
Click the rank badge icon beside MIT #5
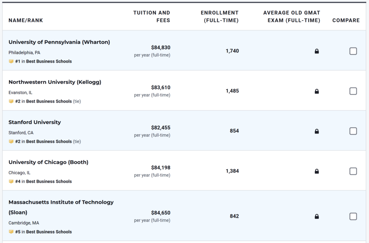pyautogui.click(x=11, y=232)
